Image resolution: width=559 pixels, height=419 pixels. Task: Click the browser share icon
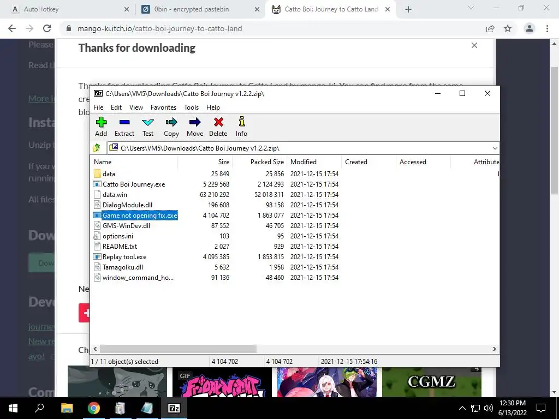pos(490,28)
